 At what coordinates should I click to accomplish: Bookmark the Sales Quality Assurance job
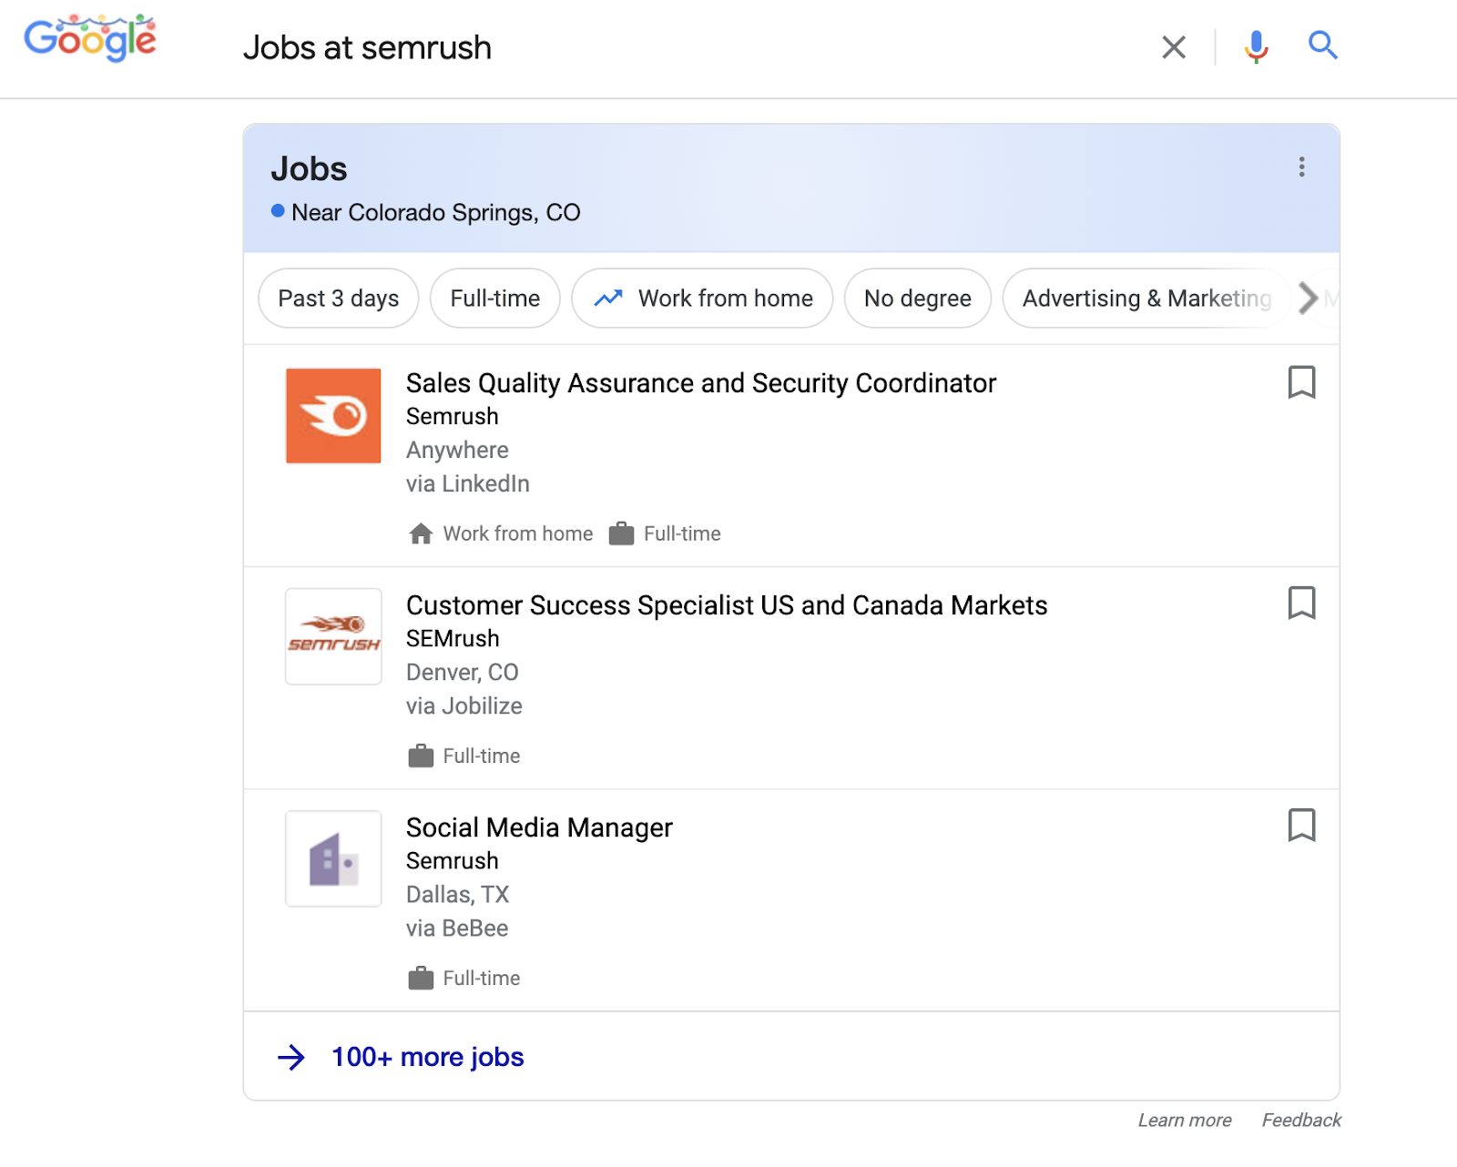coord(1301,382)
